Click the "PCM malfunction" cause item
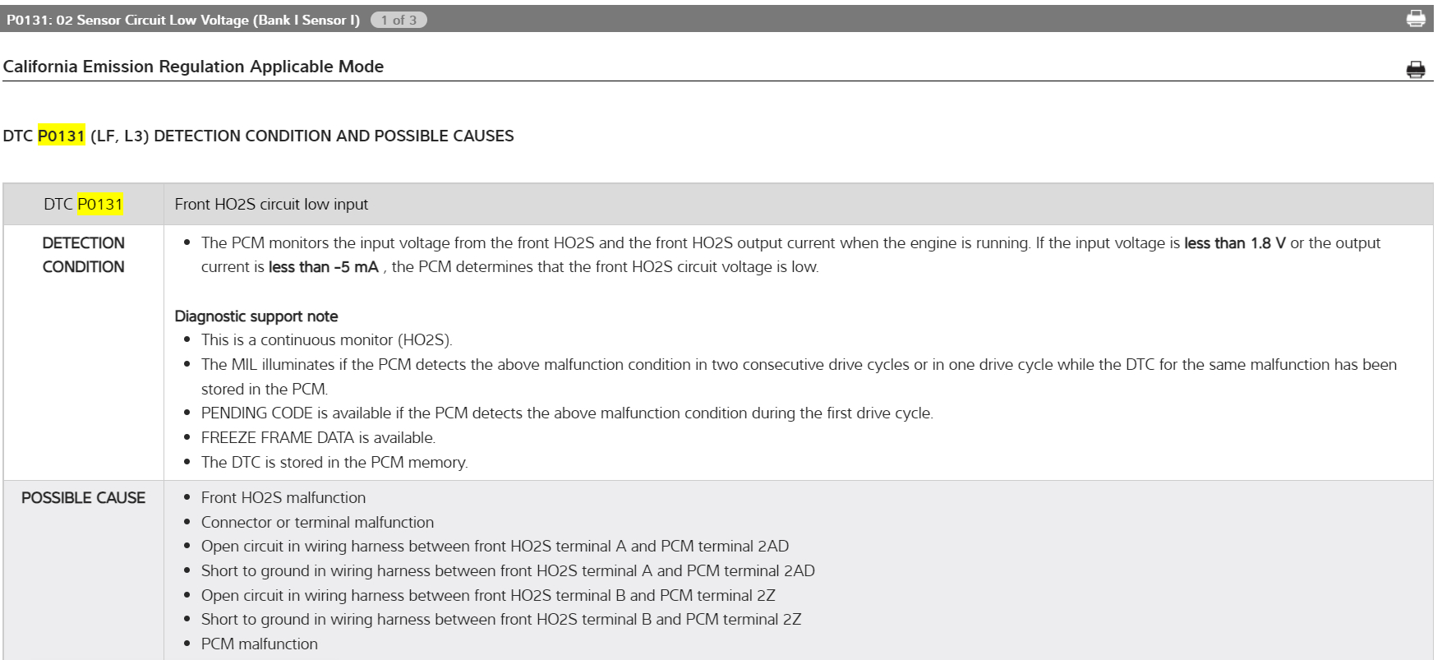 [260, 644]
